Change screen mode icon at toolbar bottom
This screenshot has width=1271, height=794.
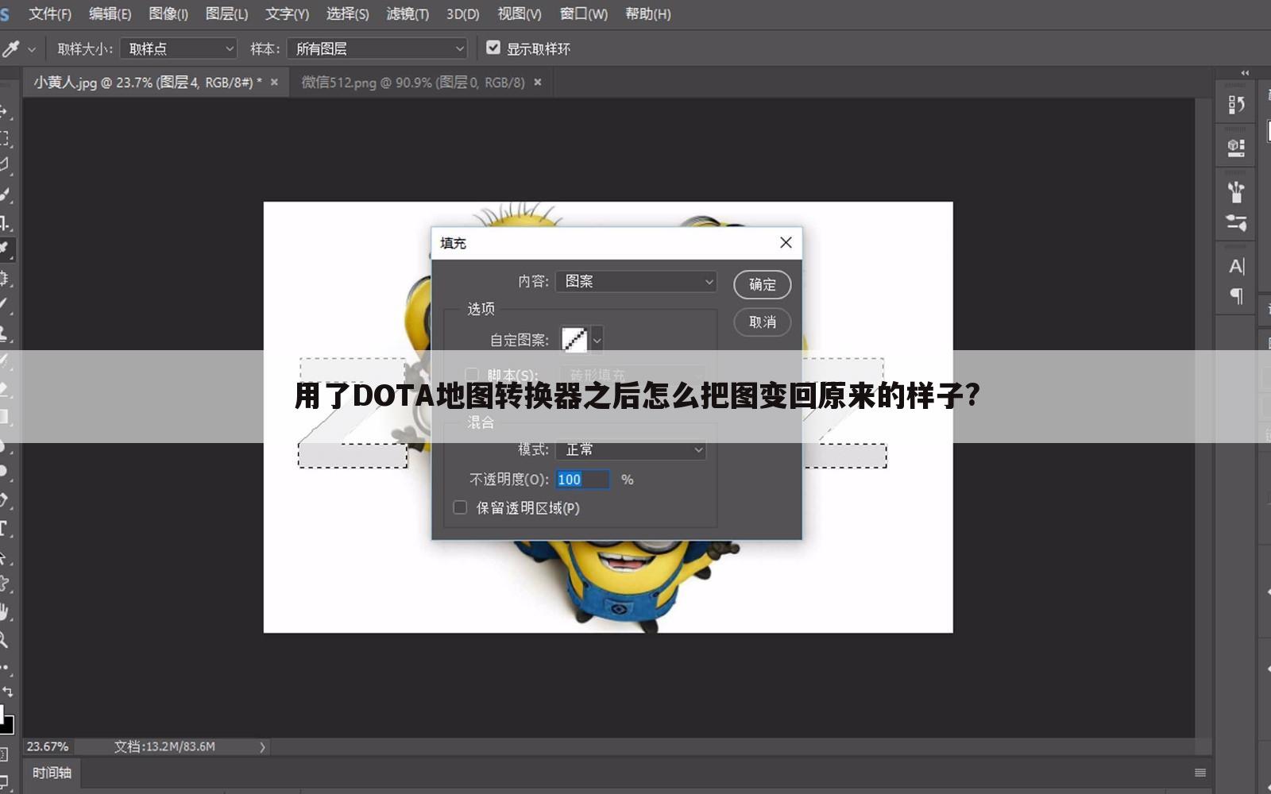(x=4, y=781)
